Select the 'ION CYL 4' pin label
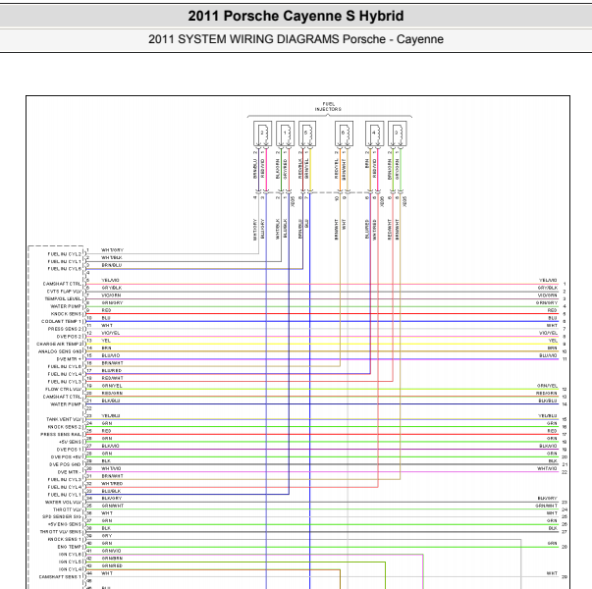This screenshot has width=592, height=589. [x=71, y=569]
